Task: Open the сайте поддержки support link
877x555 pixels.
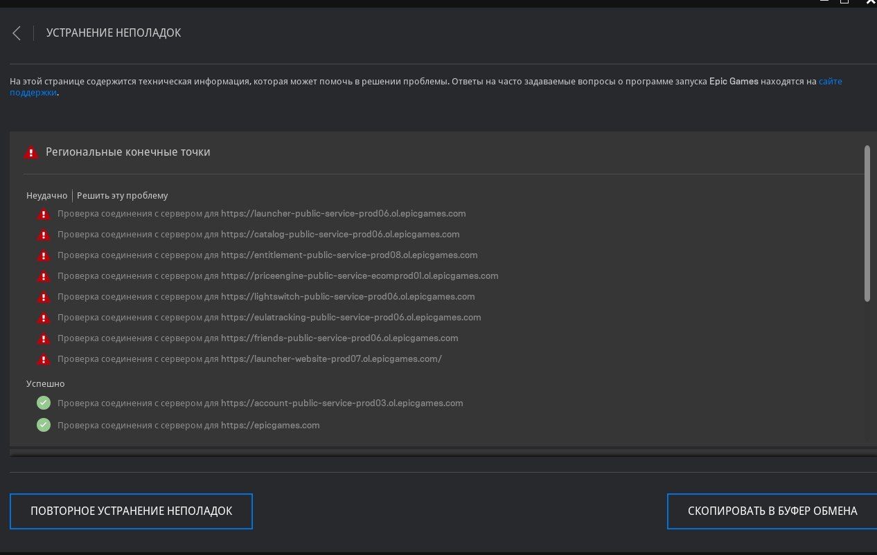Action: [x=830, y=82]
